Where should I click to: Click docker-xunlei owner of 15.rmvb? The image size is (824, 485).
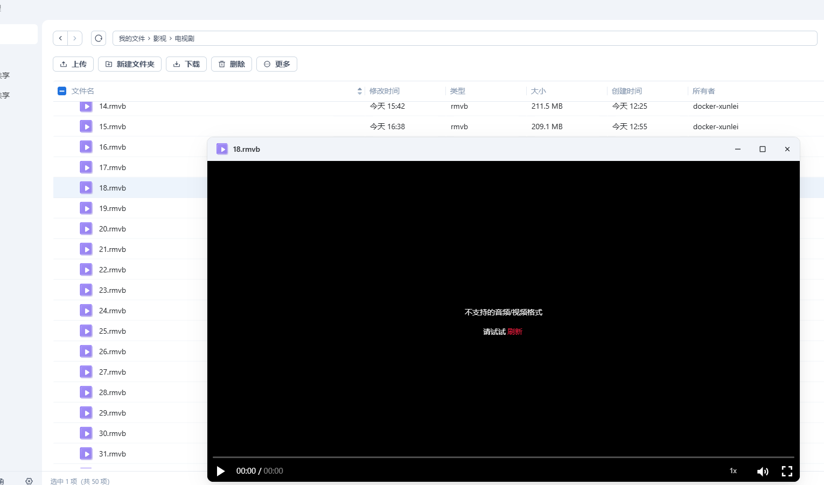716,126
